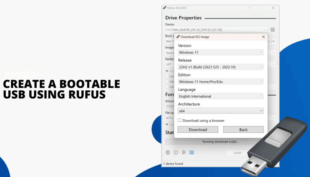Click the split arrow beside the SELECT/DOWNLOAD button
This screenshot has height=177, width=310.
click(274, 41)
